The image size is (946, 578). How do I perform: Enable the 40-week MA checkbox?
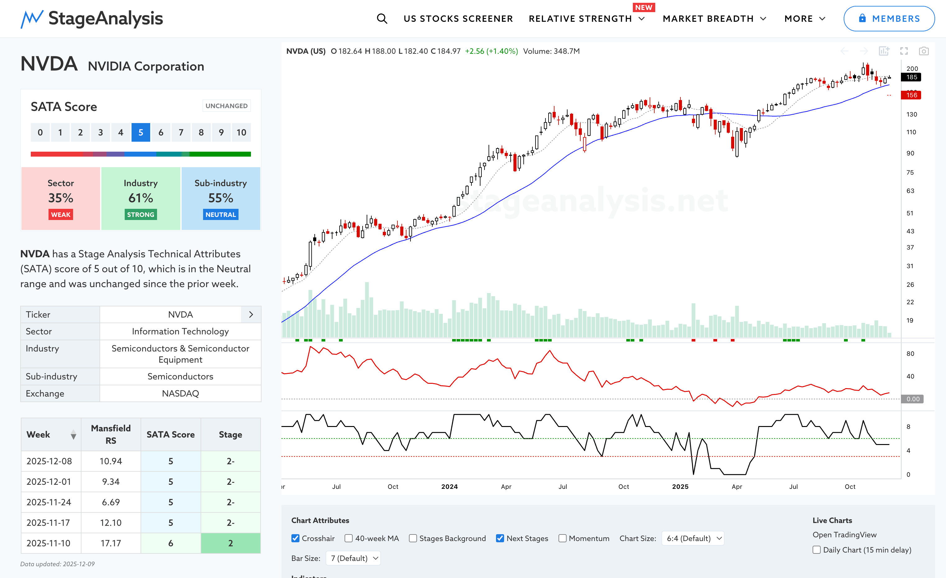349,538
